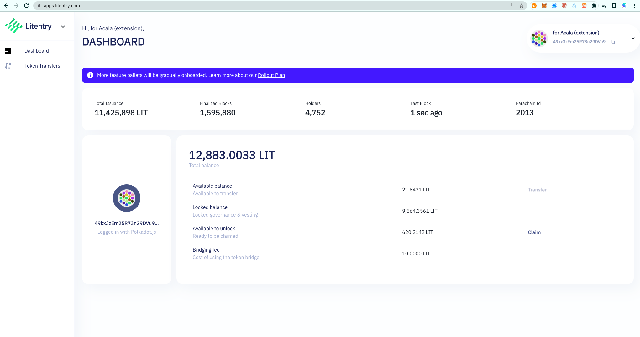Select Dashboard in the sidebar
Image resolution: width=640 pixels, height=337 pixels.
37,51
